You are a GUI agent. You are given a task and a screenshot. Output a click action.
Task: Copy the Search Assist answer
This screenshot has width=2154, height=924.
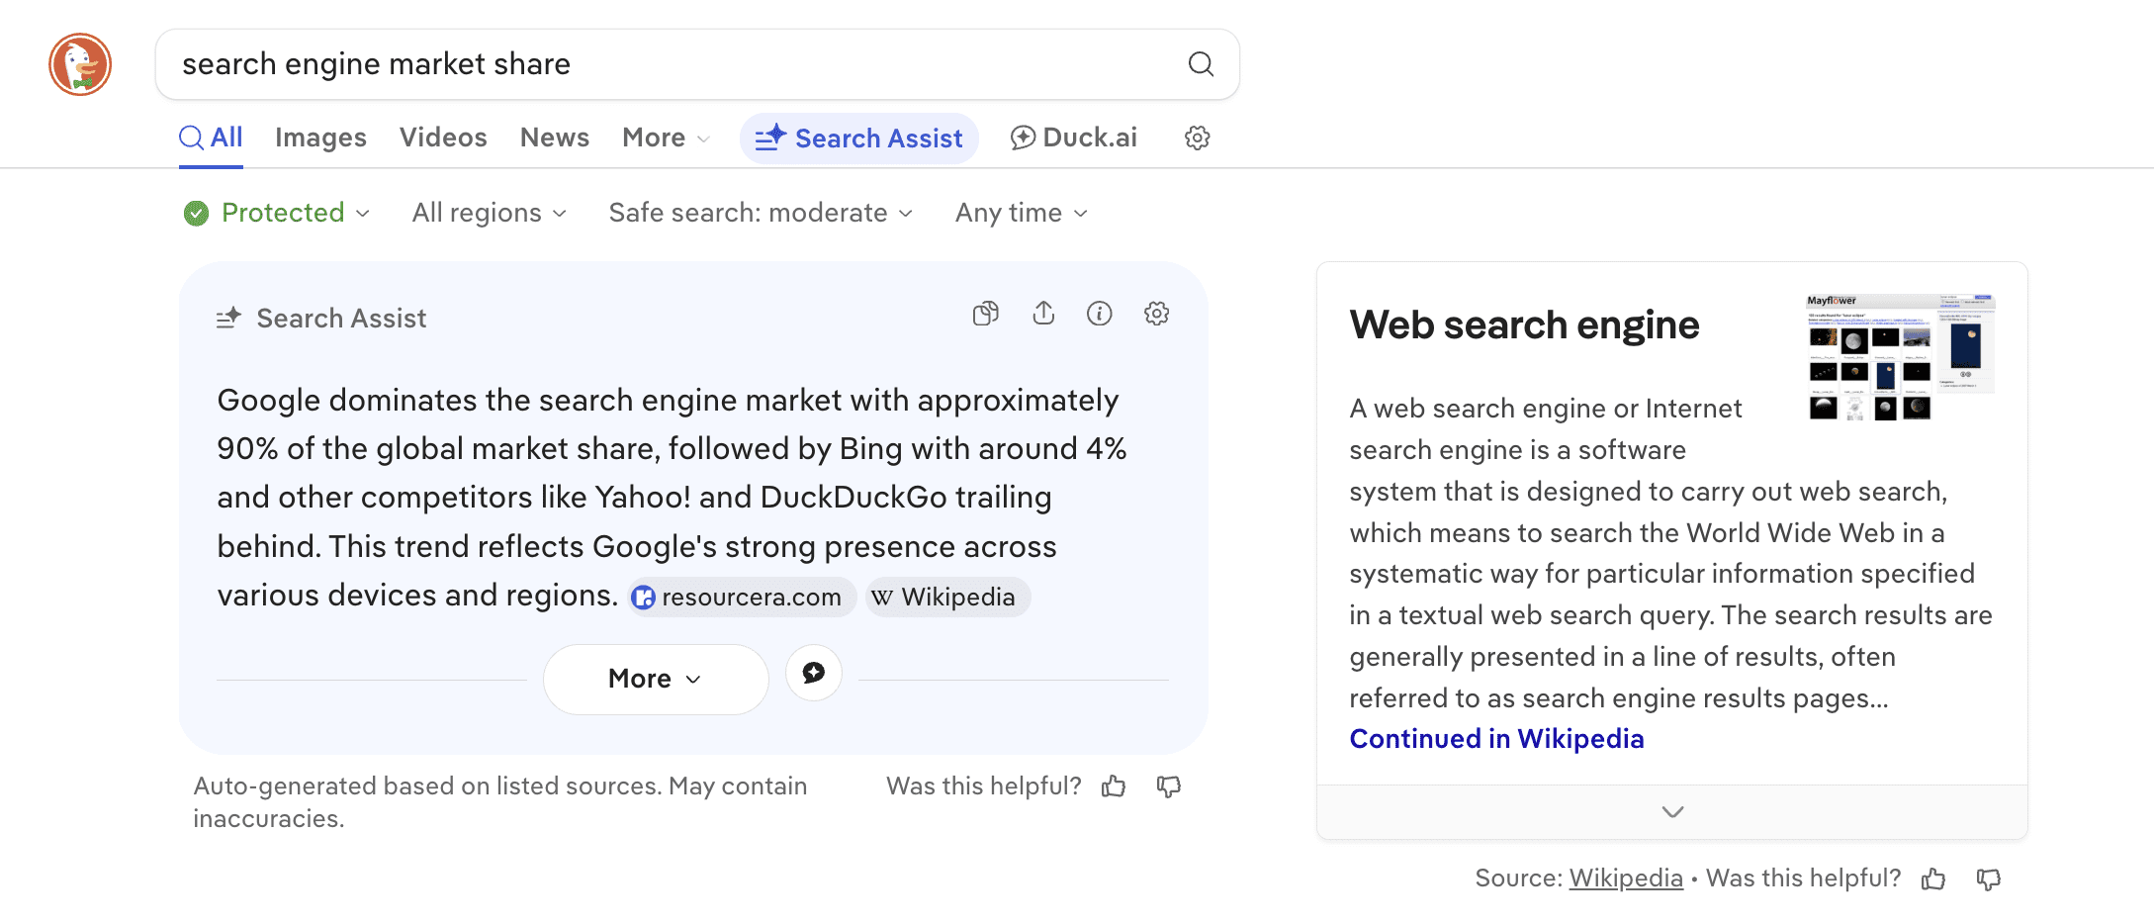tap(985, 314)
